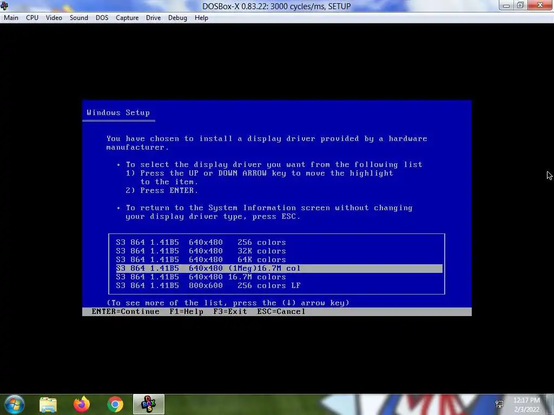Open the CPU menu
This screenshot has height=415, width=554.
coord(32,18)
